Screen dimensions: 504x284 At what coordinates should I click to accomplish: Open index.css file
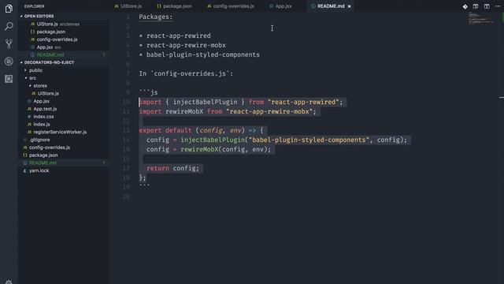tap(43, 117)
